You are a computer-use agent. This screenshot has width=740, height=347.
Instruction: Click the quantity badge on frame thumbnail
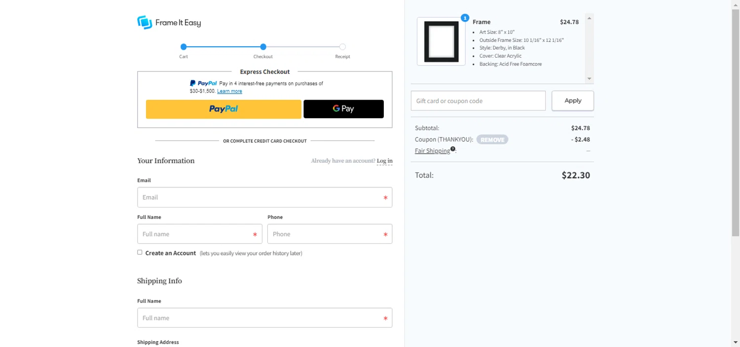coord(464,18)
